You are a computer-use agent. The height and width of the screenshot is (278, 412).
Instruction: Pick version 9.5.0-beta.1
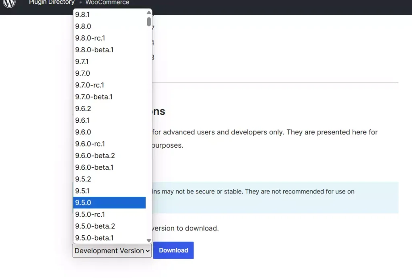coord(109,238)
